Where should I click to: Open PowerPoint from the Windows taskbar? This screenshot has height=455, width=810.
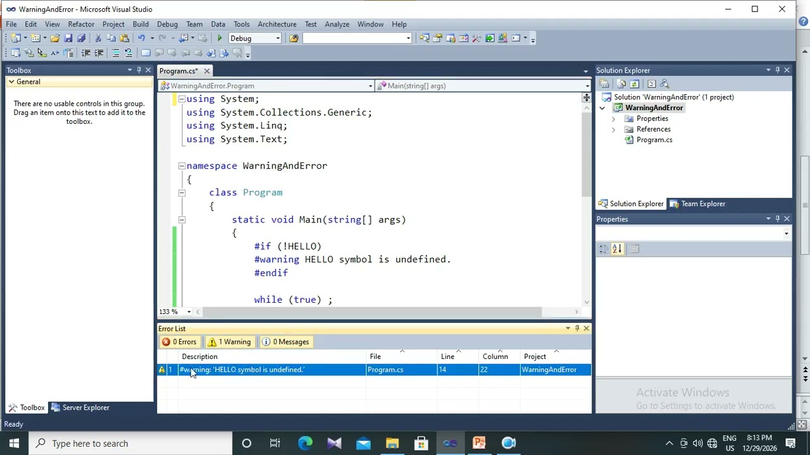479,444
